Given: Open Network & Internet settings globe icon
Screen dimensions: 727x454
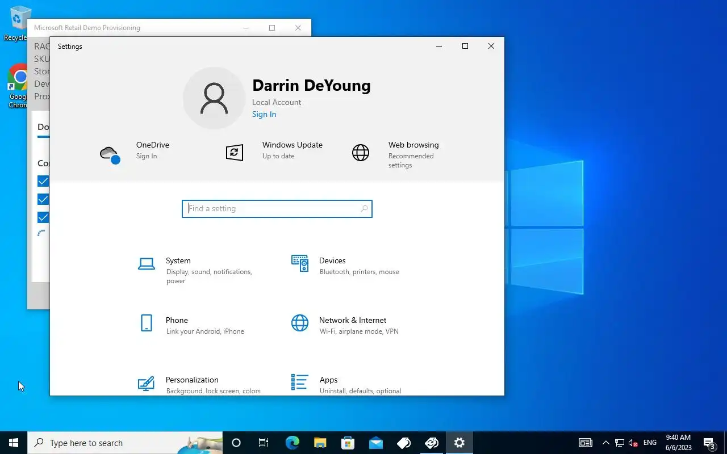Looking at the screenshot, I should tap(300, 323).
